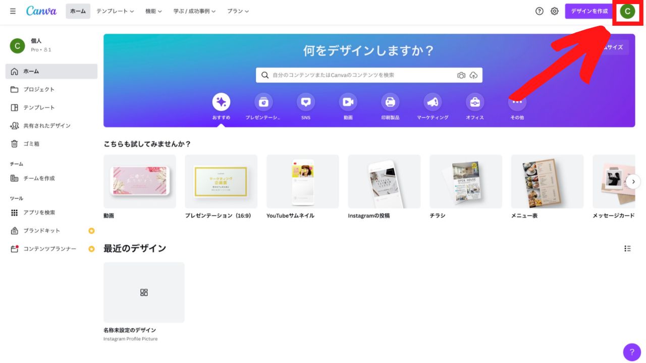Expand the テンプレート dropdown in top navigation
This screenshot has width=646, height=363.
(x=115, y=11)
